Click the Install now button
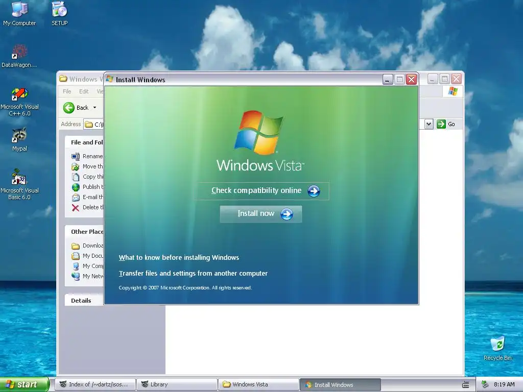 pyautogui.click(x=261, y=214)
